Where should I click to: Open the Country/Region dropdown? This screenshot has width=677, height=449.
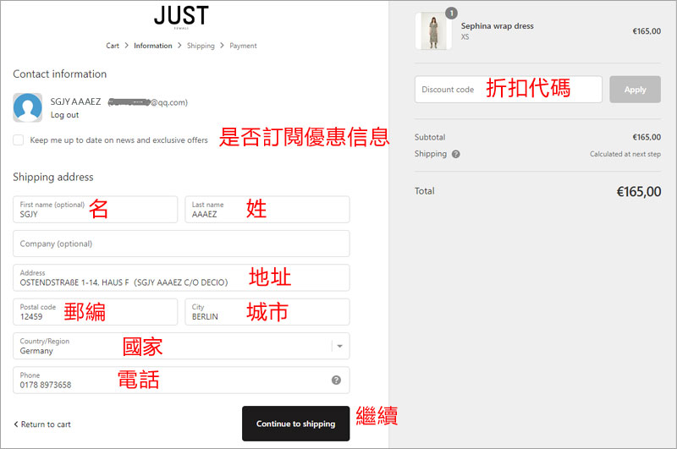(x=181, y=346)
